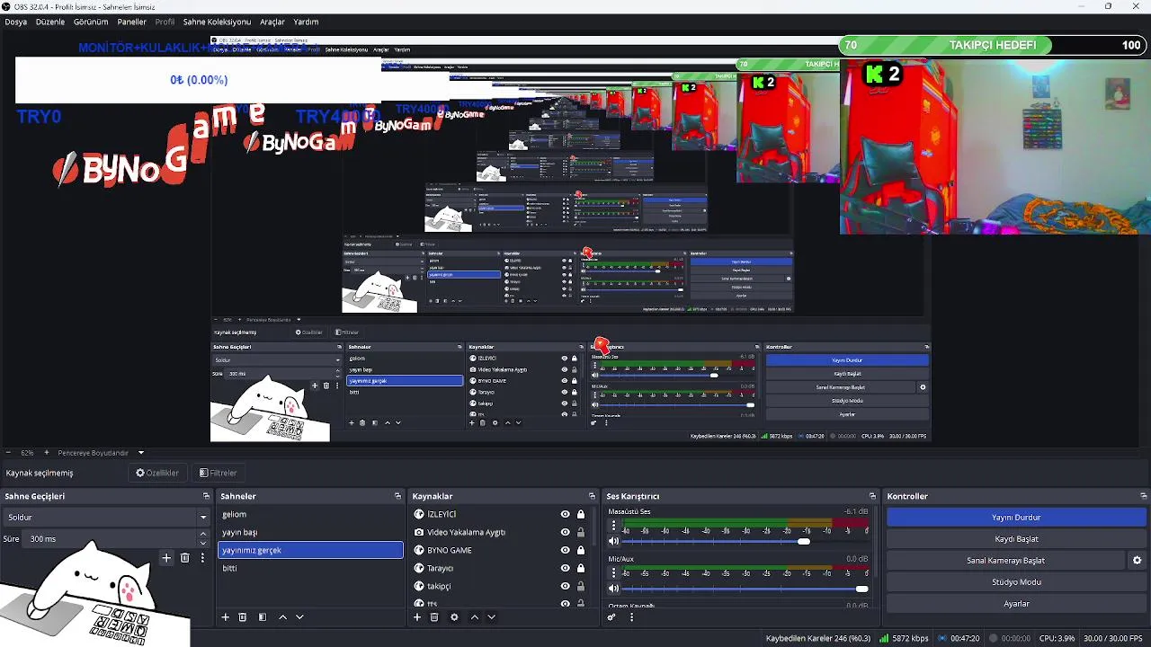Viewport: 1151px width, 647px height.
Task: Click Kaydı Başlat to start recording
Action: point(1016,539)
